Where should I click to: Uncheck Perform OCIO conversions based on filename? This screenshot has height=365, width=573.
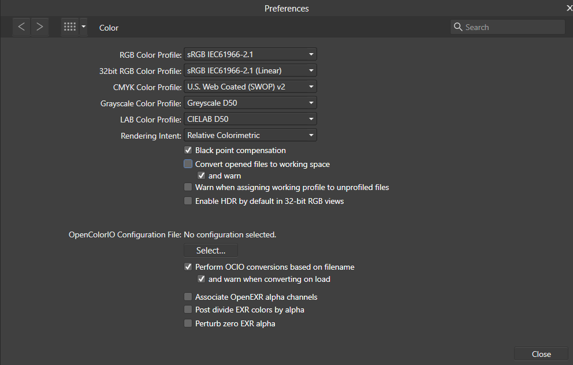click(x=188, y=267)
